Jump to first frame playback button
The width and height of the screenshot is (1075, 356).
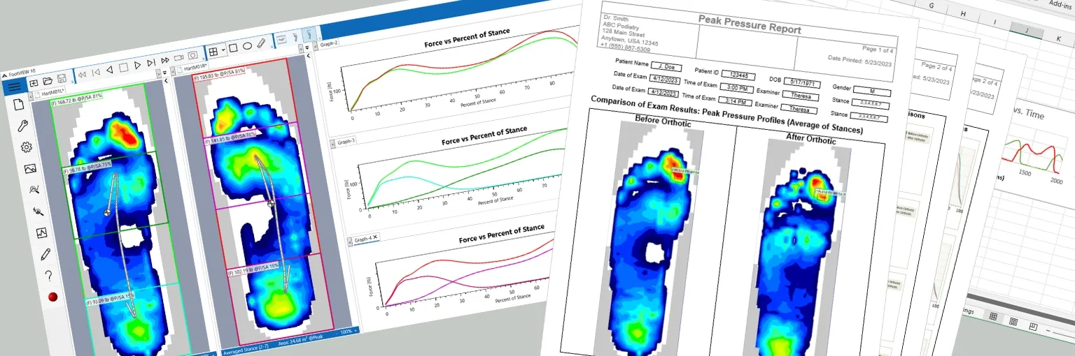click(x=96, y=73)
